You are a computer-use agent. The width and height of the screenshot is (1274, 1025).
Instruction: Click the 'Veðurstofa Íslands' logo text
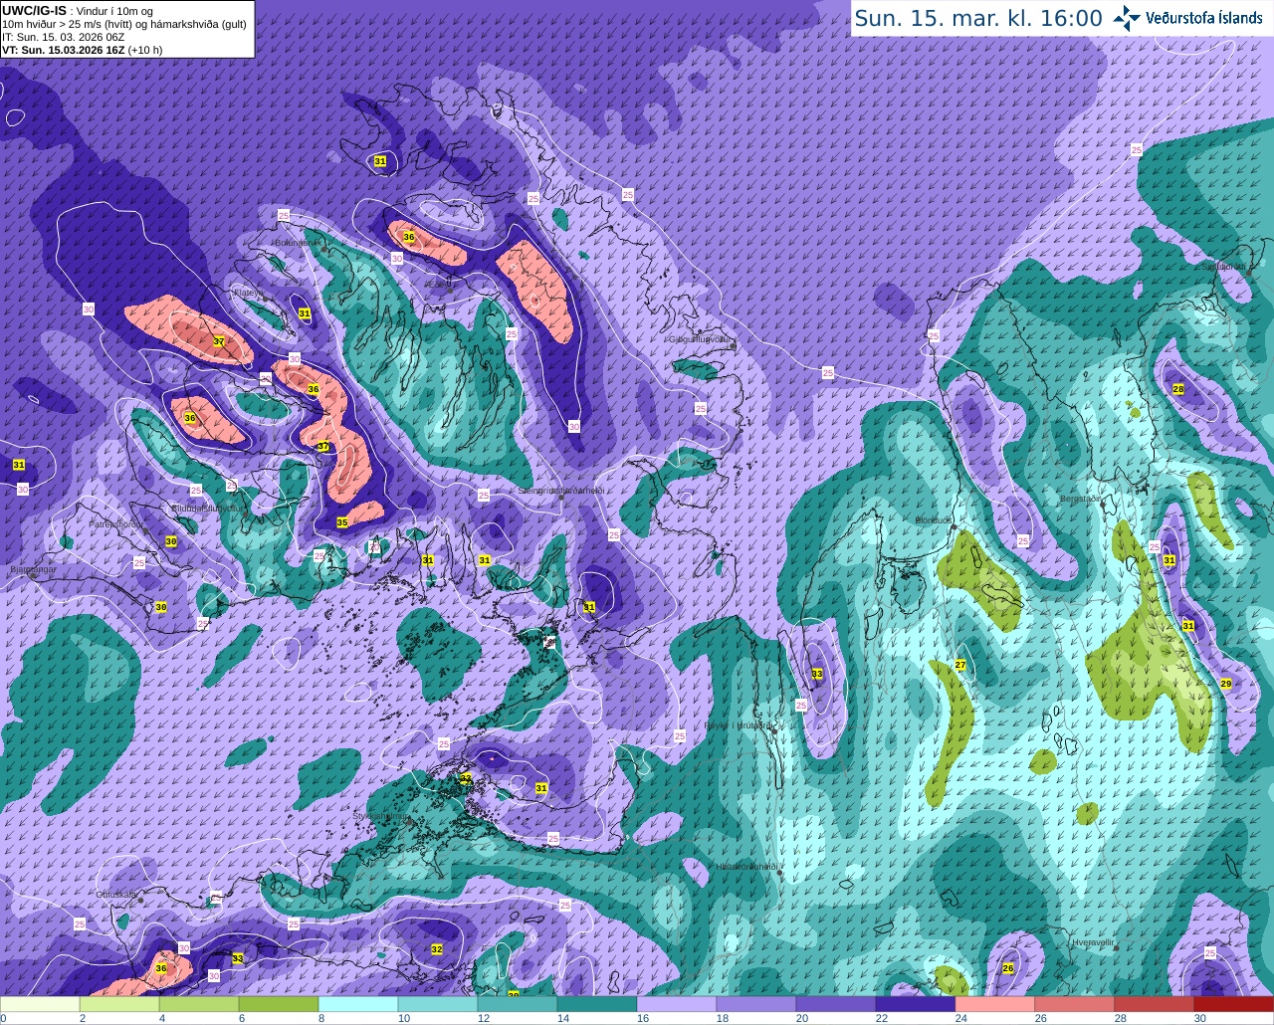(x=1204, y=18)
